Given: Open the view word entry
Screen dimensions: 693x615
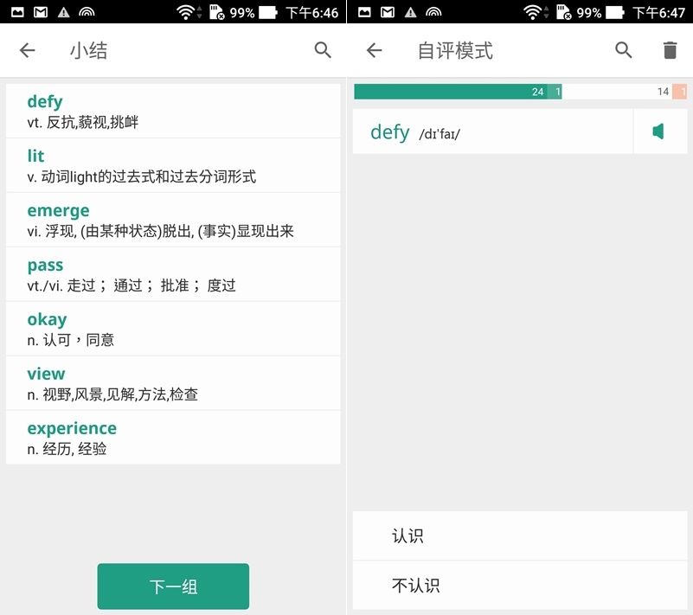Looking at the screenshot, I should coord(173,383).
